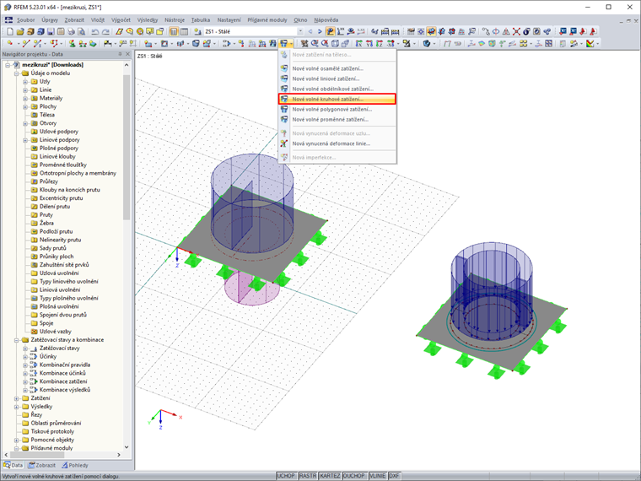This screenshot has width=641, height=481.
Task: Switch to the Zobrazit navigator tab
Action: coord(42,465)
